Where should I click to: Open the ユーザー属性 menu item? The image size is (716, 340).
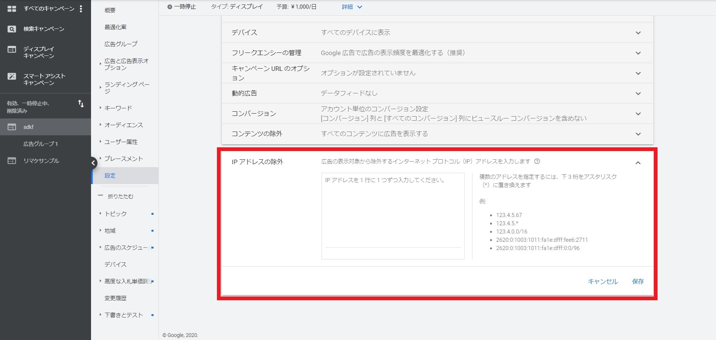coord(121,142)
